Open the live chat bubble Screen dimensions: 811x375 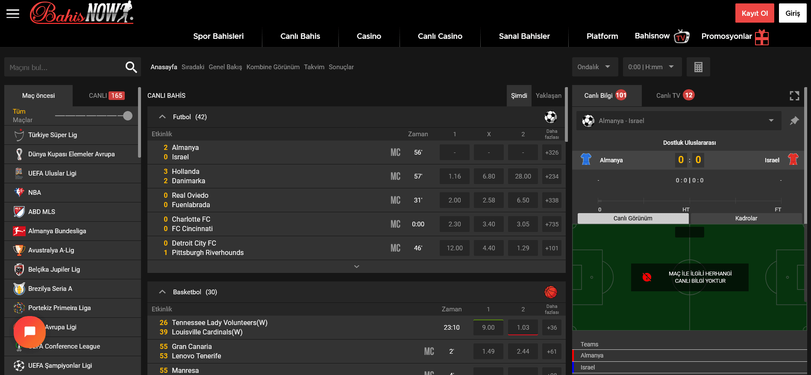(29, 332)
